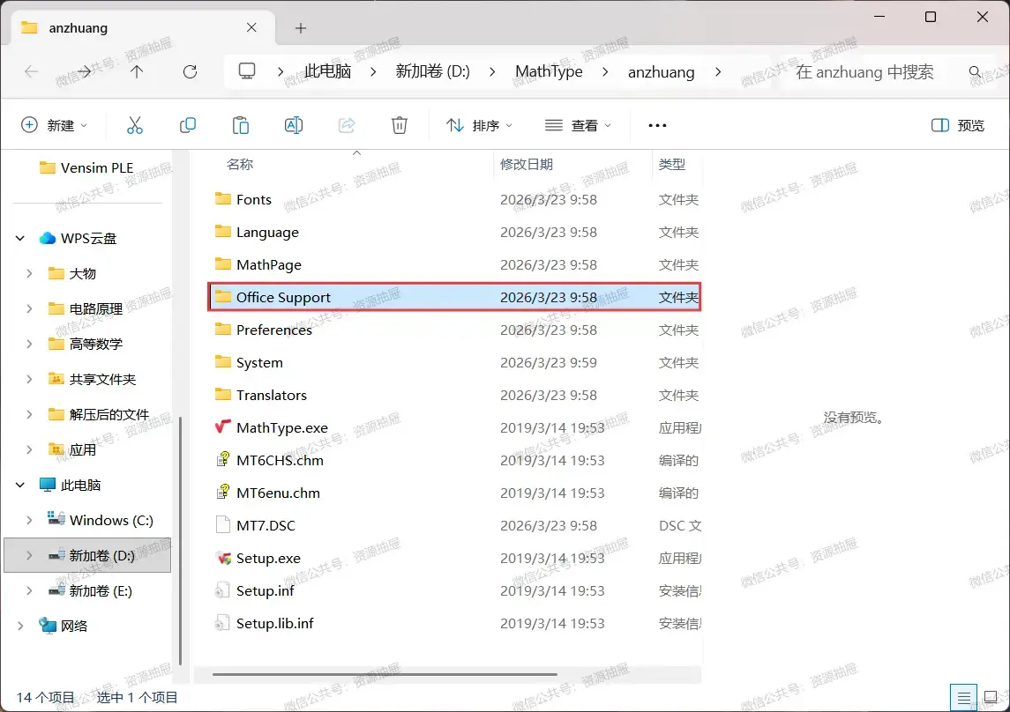Click the monitor icon in address bar
This screenshot has width=1010, height=712.
(247, 70)
